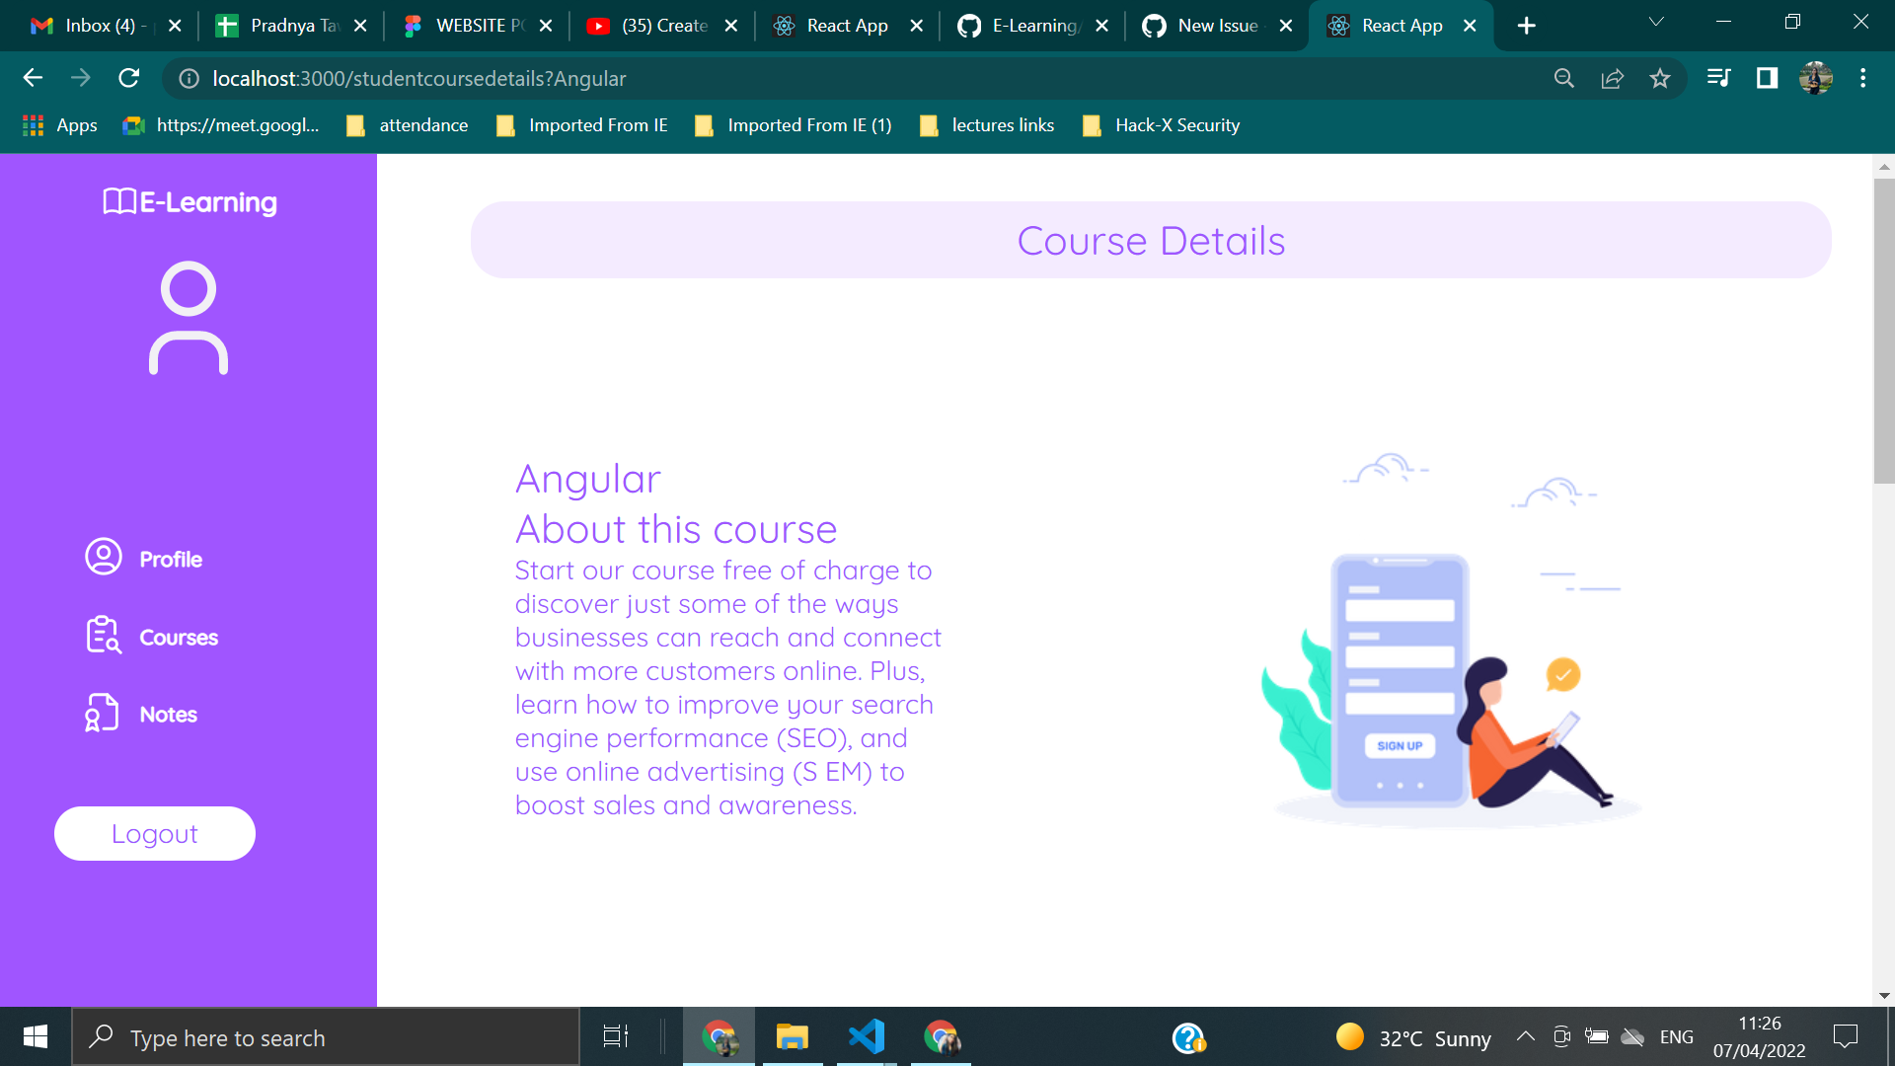The height and width of the screenshot is (1066, 1895).
Task: Toggle the Chrome side panel
Action: pyautogui.click(x=1766, y=78)
